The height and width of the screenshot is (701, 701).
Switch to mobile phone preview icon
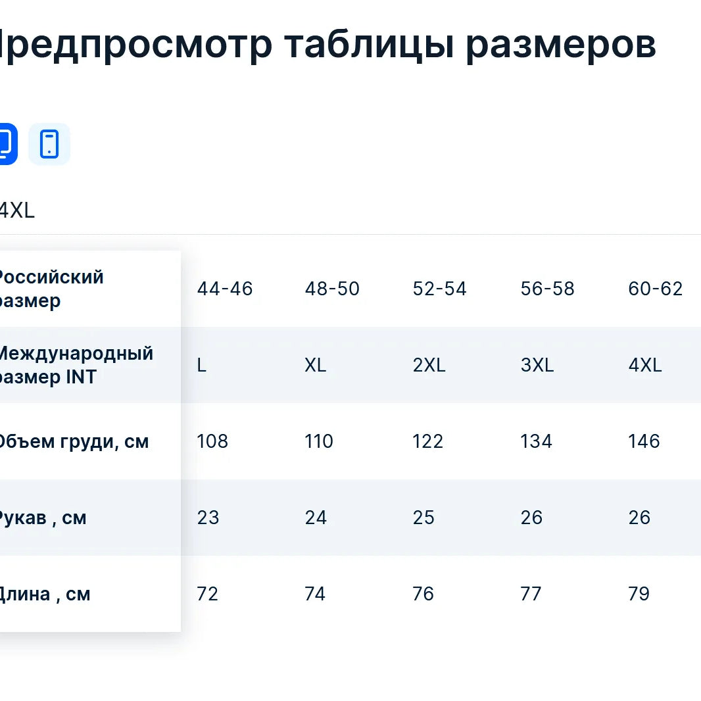point(49,144)
